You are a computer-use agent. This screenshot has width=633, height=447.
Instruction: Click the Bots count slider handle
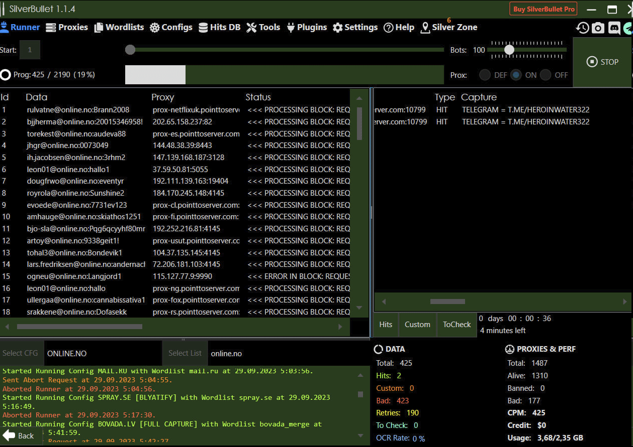click(x=509, y=50)
